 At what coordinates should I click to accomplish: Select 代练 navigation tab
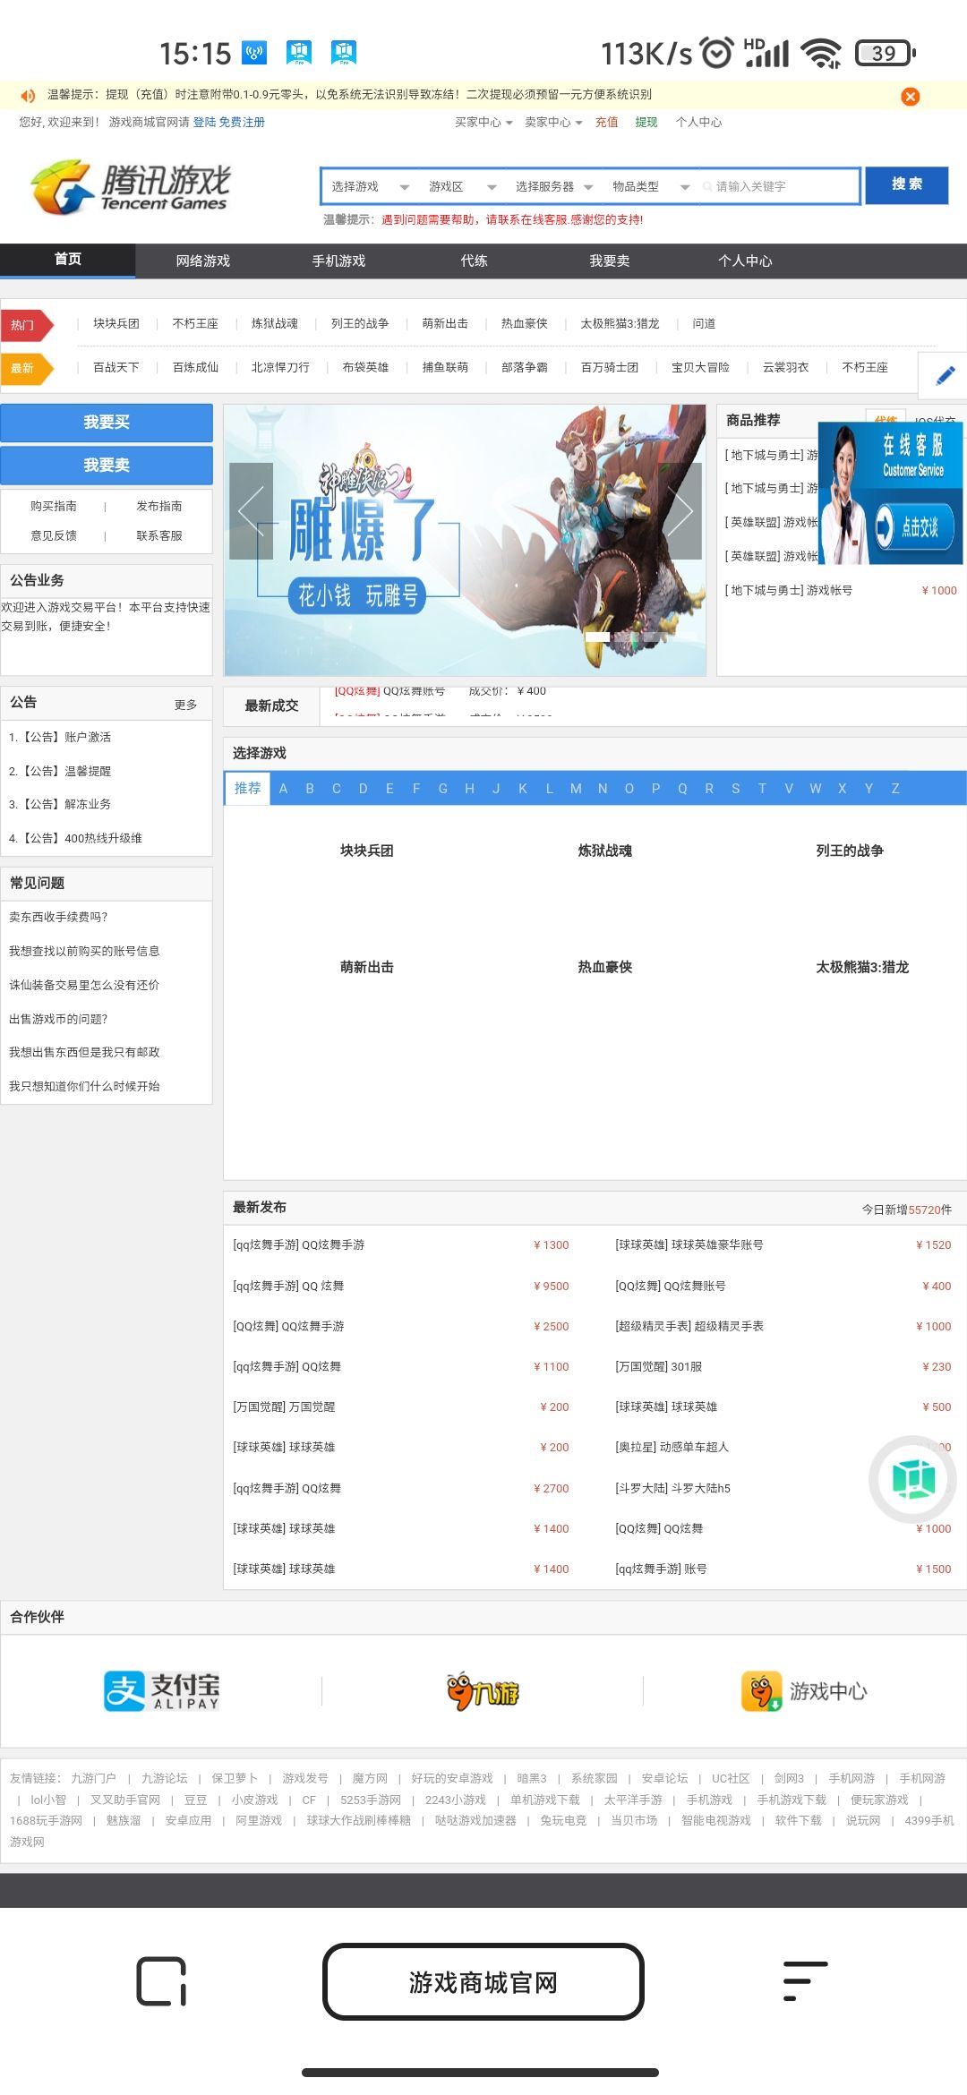(x=474, y=261)
